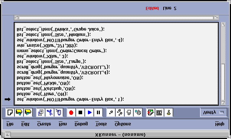Click the line win_resize("XBur",371,309);

47,45
